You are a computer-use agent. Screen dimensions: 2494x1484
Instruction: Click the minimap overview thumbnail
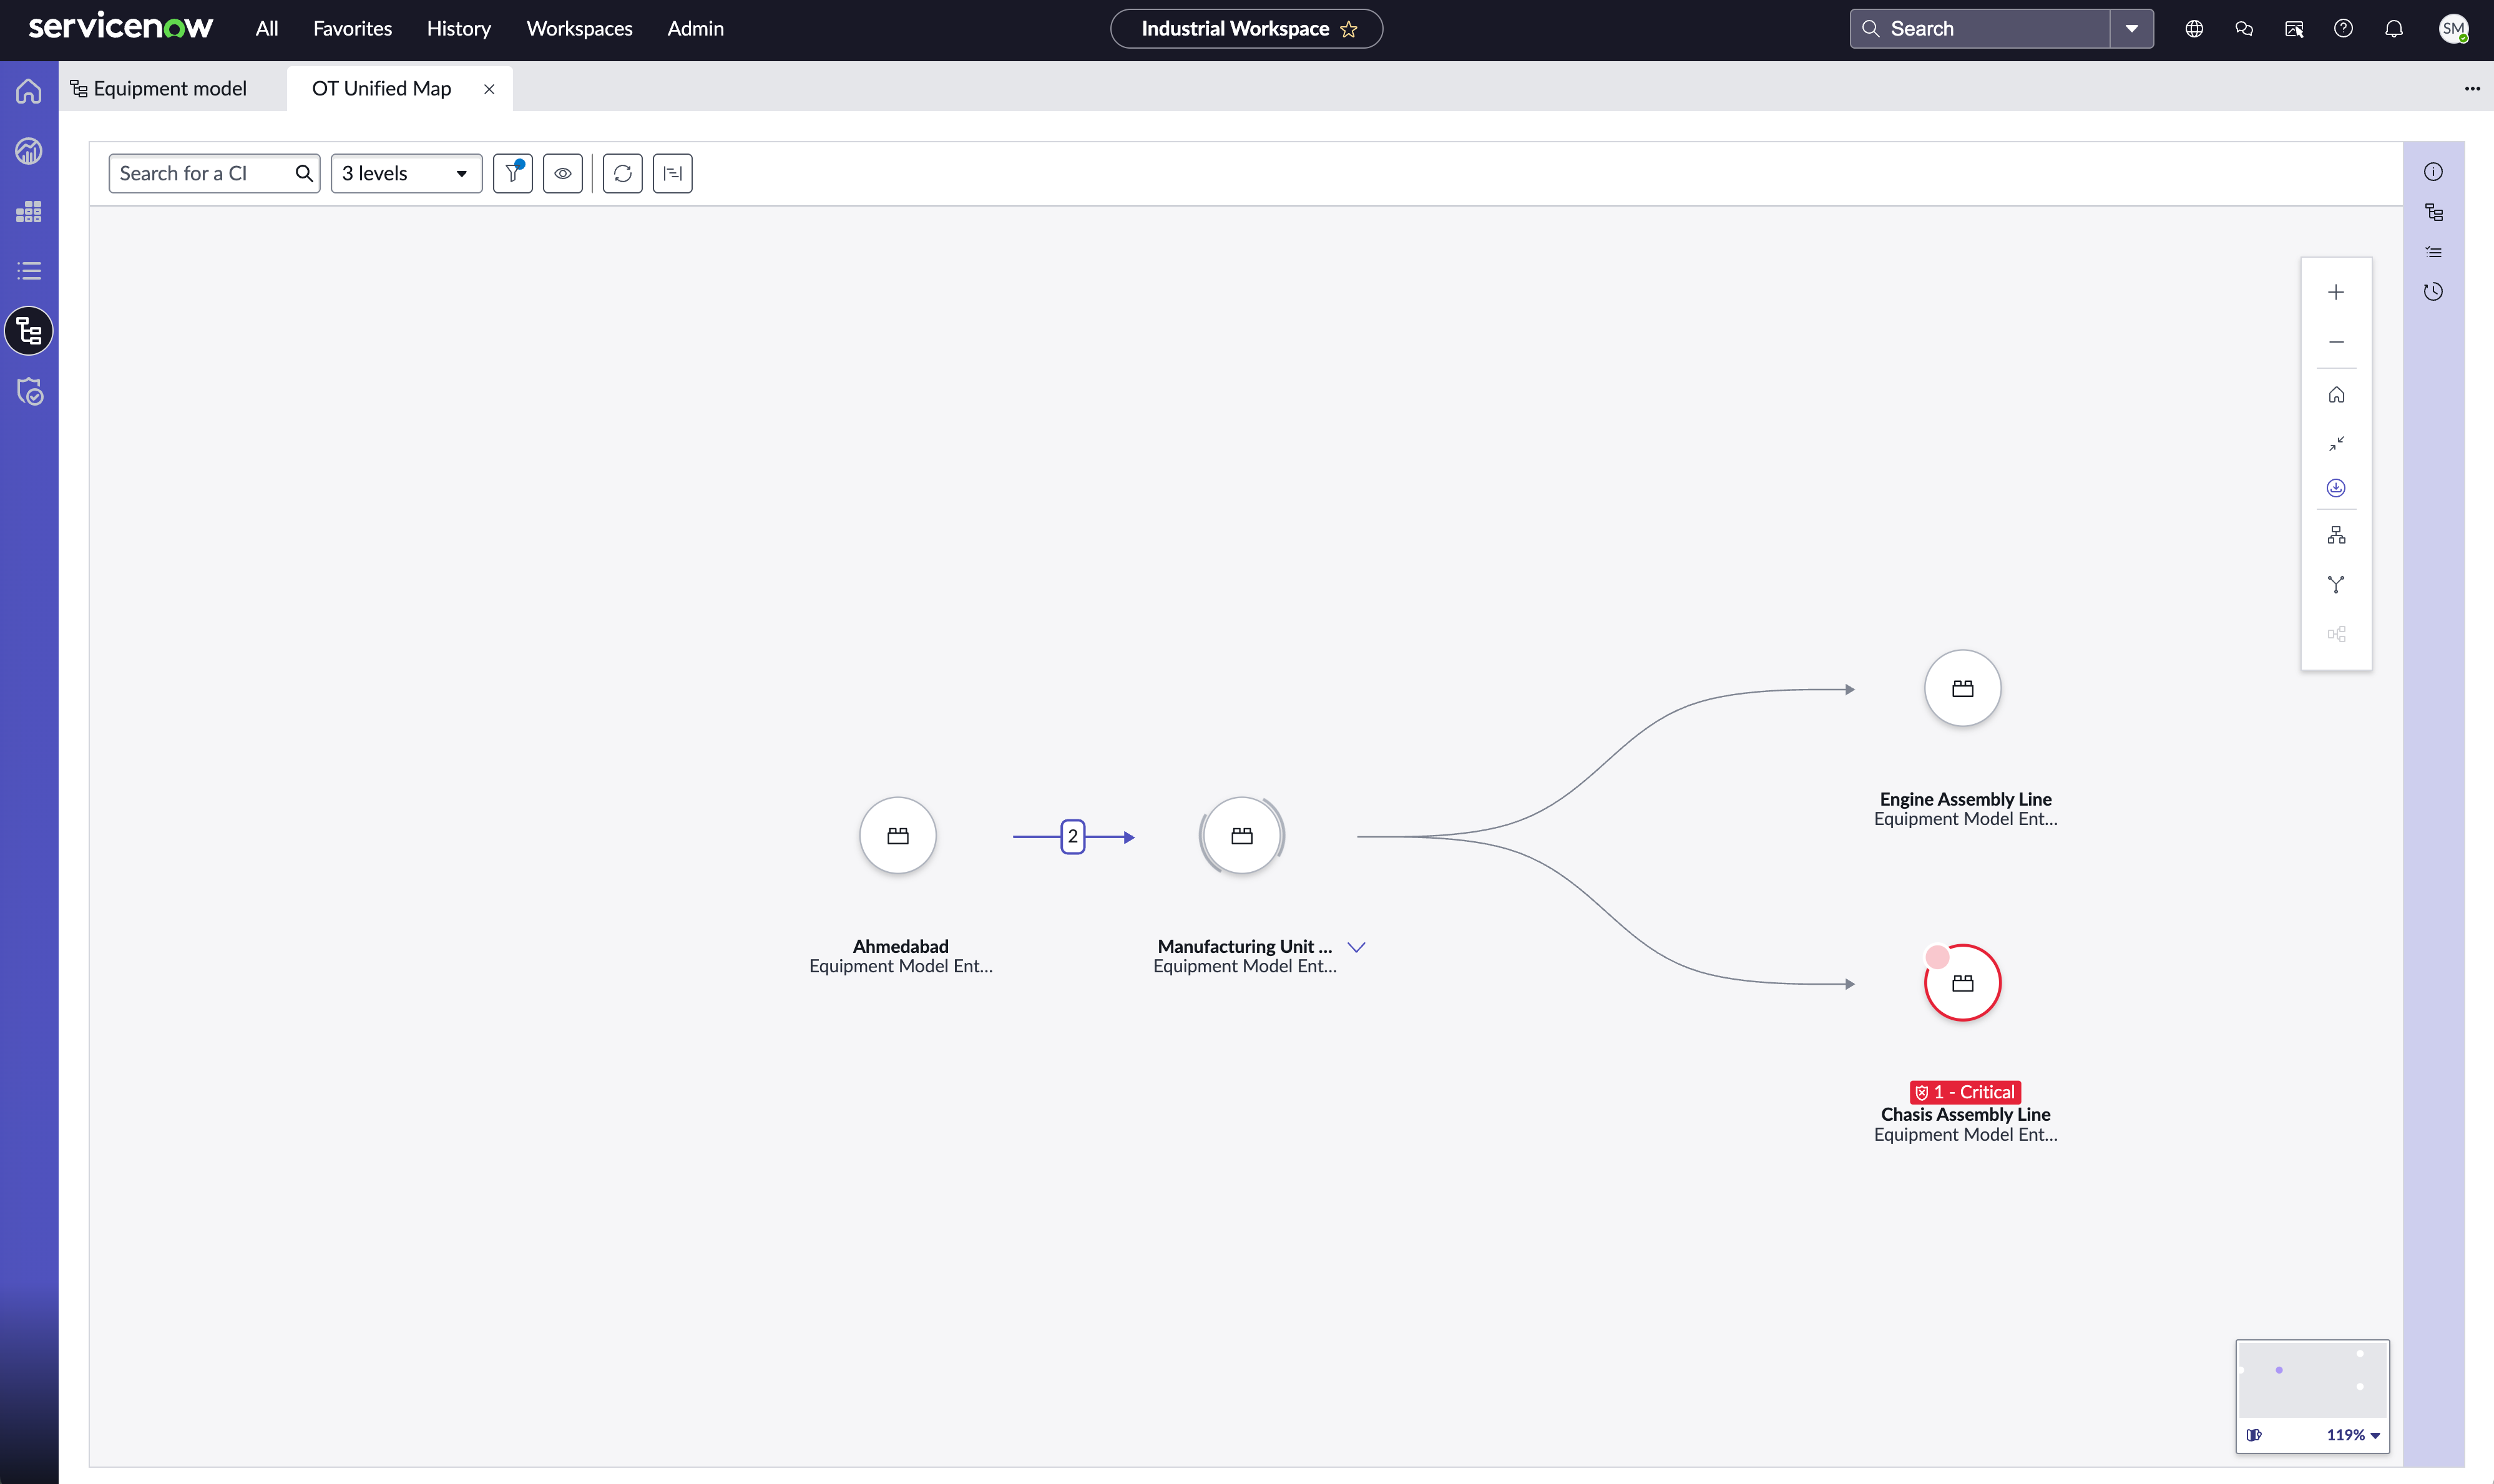coord(2312,1379)
